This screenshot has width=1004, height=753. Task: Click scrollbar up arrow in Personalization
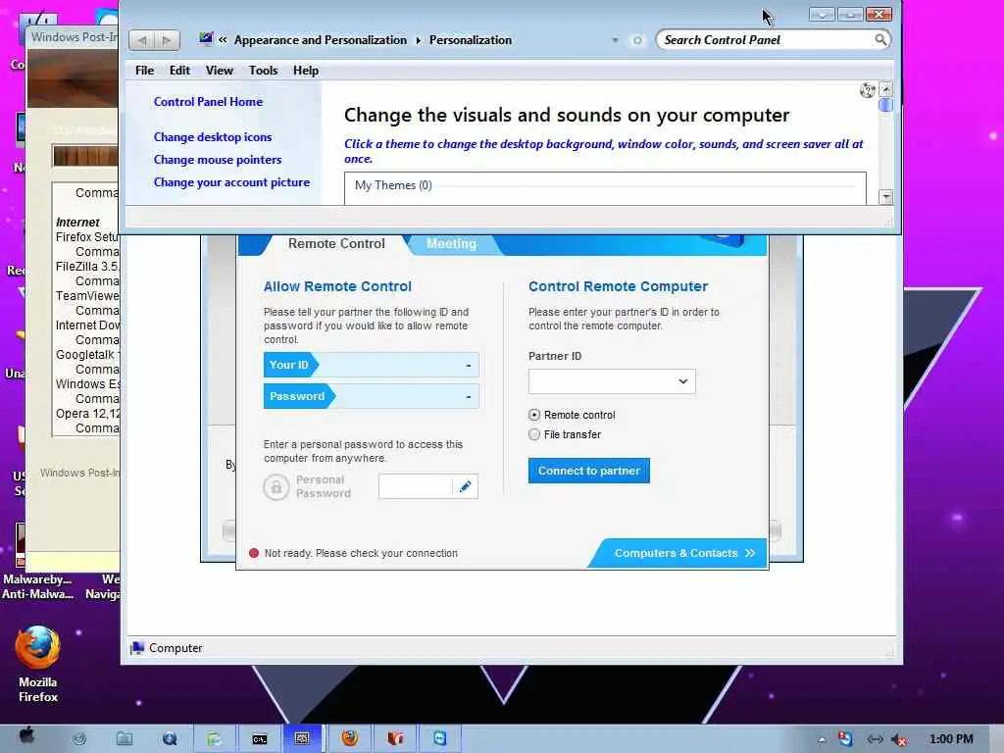(x=886, y=89)
